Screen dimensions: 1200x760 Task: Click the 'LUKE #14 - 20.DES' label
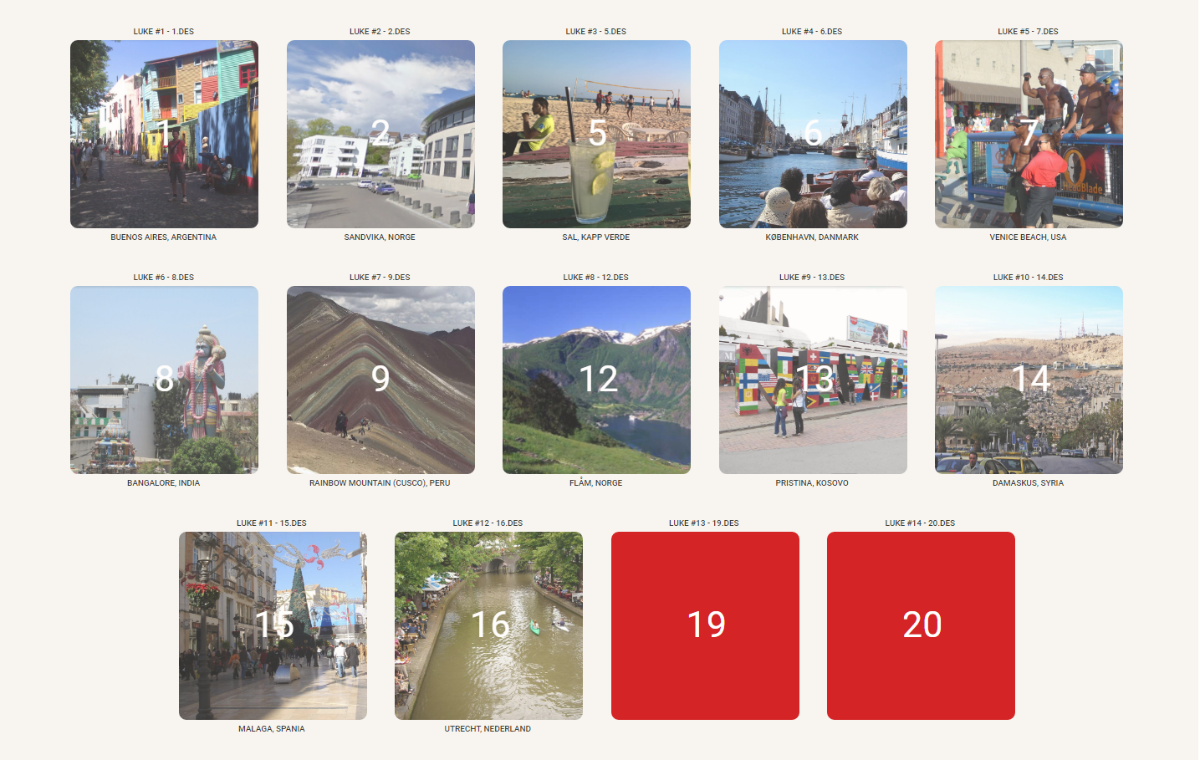920,523
